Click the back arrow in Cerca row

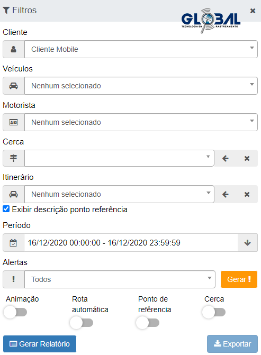click(225, 158)
